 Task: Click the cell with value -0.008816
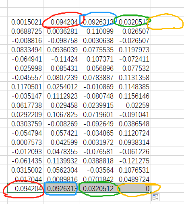(x=25, y=40)
